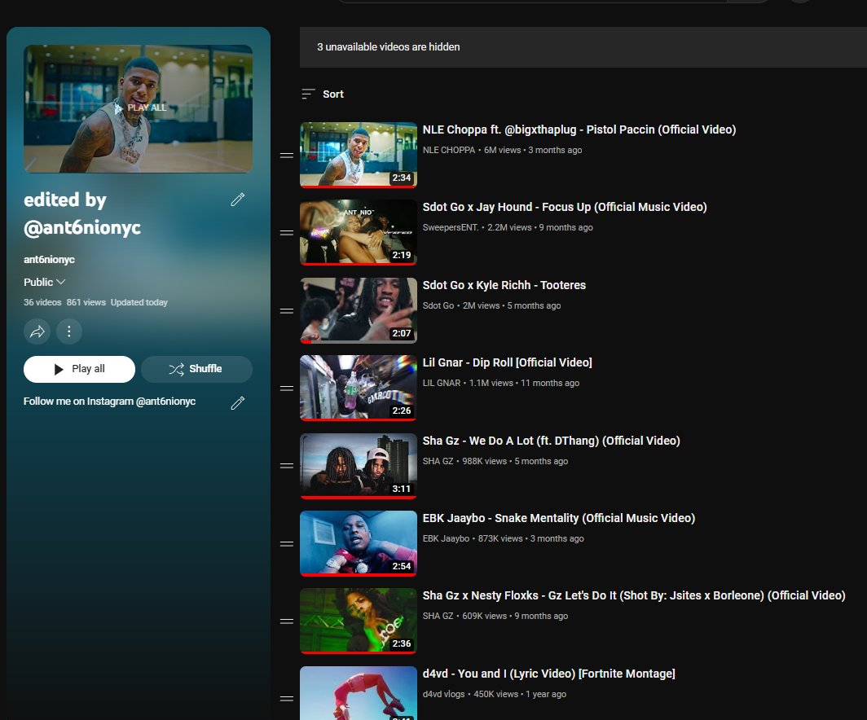867x720 pixels.
Task: Visit EBK Jaaybo channel name
Action: pos(446,538)
